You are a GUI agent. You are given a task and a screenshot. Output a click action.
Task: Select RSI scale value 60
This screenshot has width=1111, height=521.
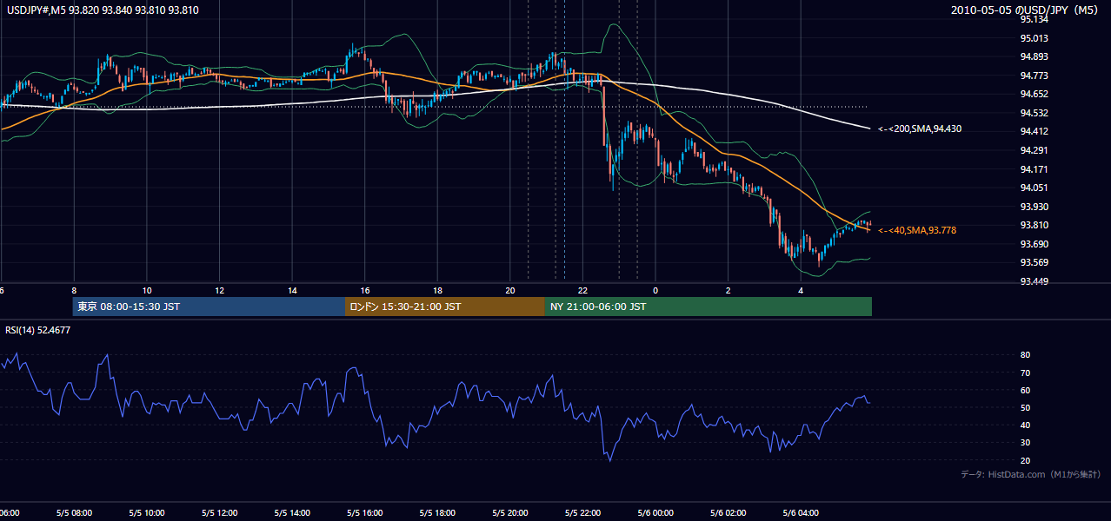[1026, 390]
